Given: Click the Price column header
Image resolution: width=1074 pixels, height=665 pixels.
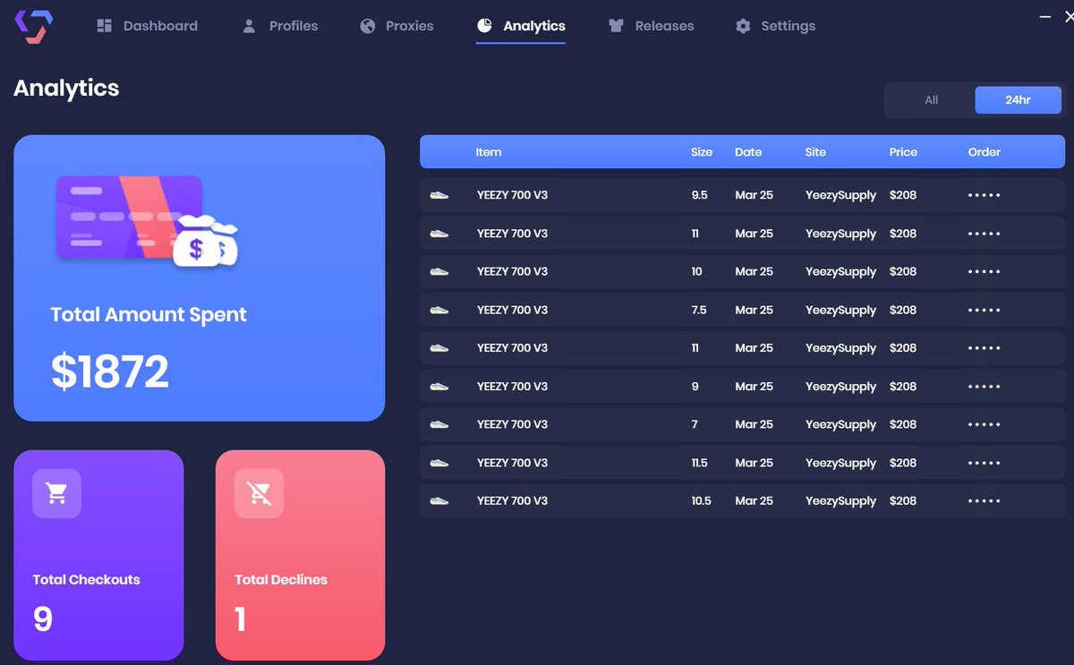Looking at the screenshot, I should pos(903,152).
